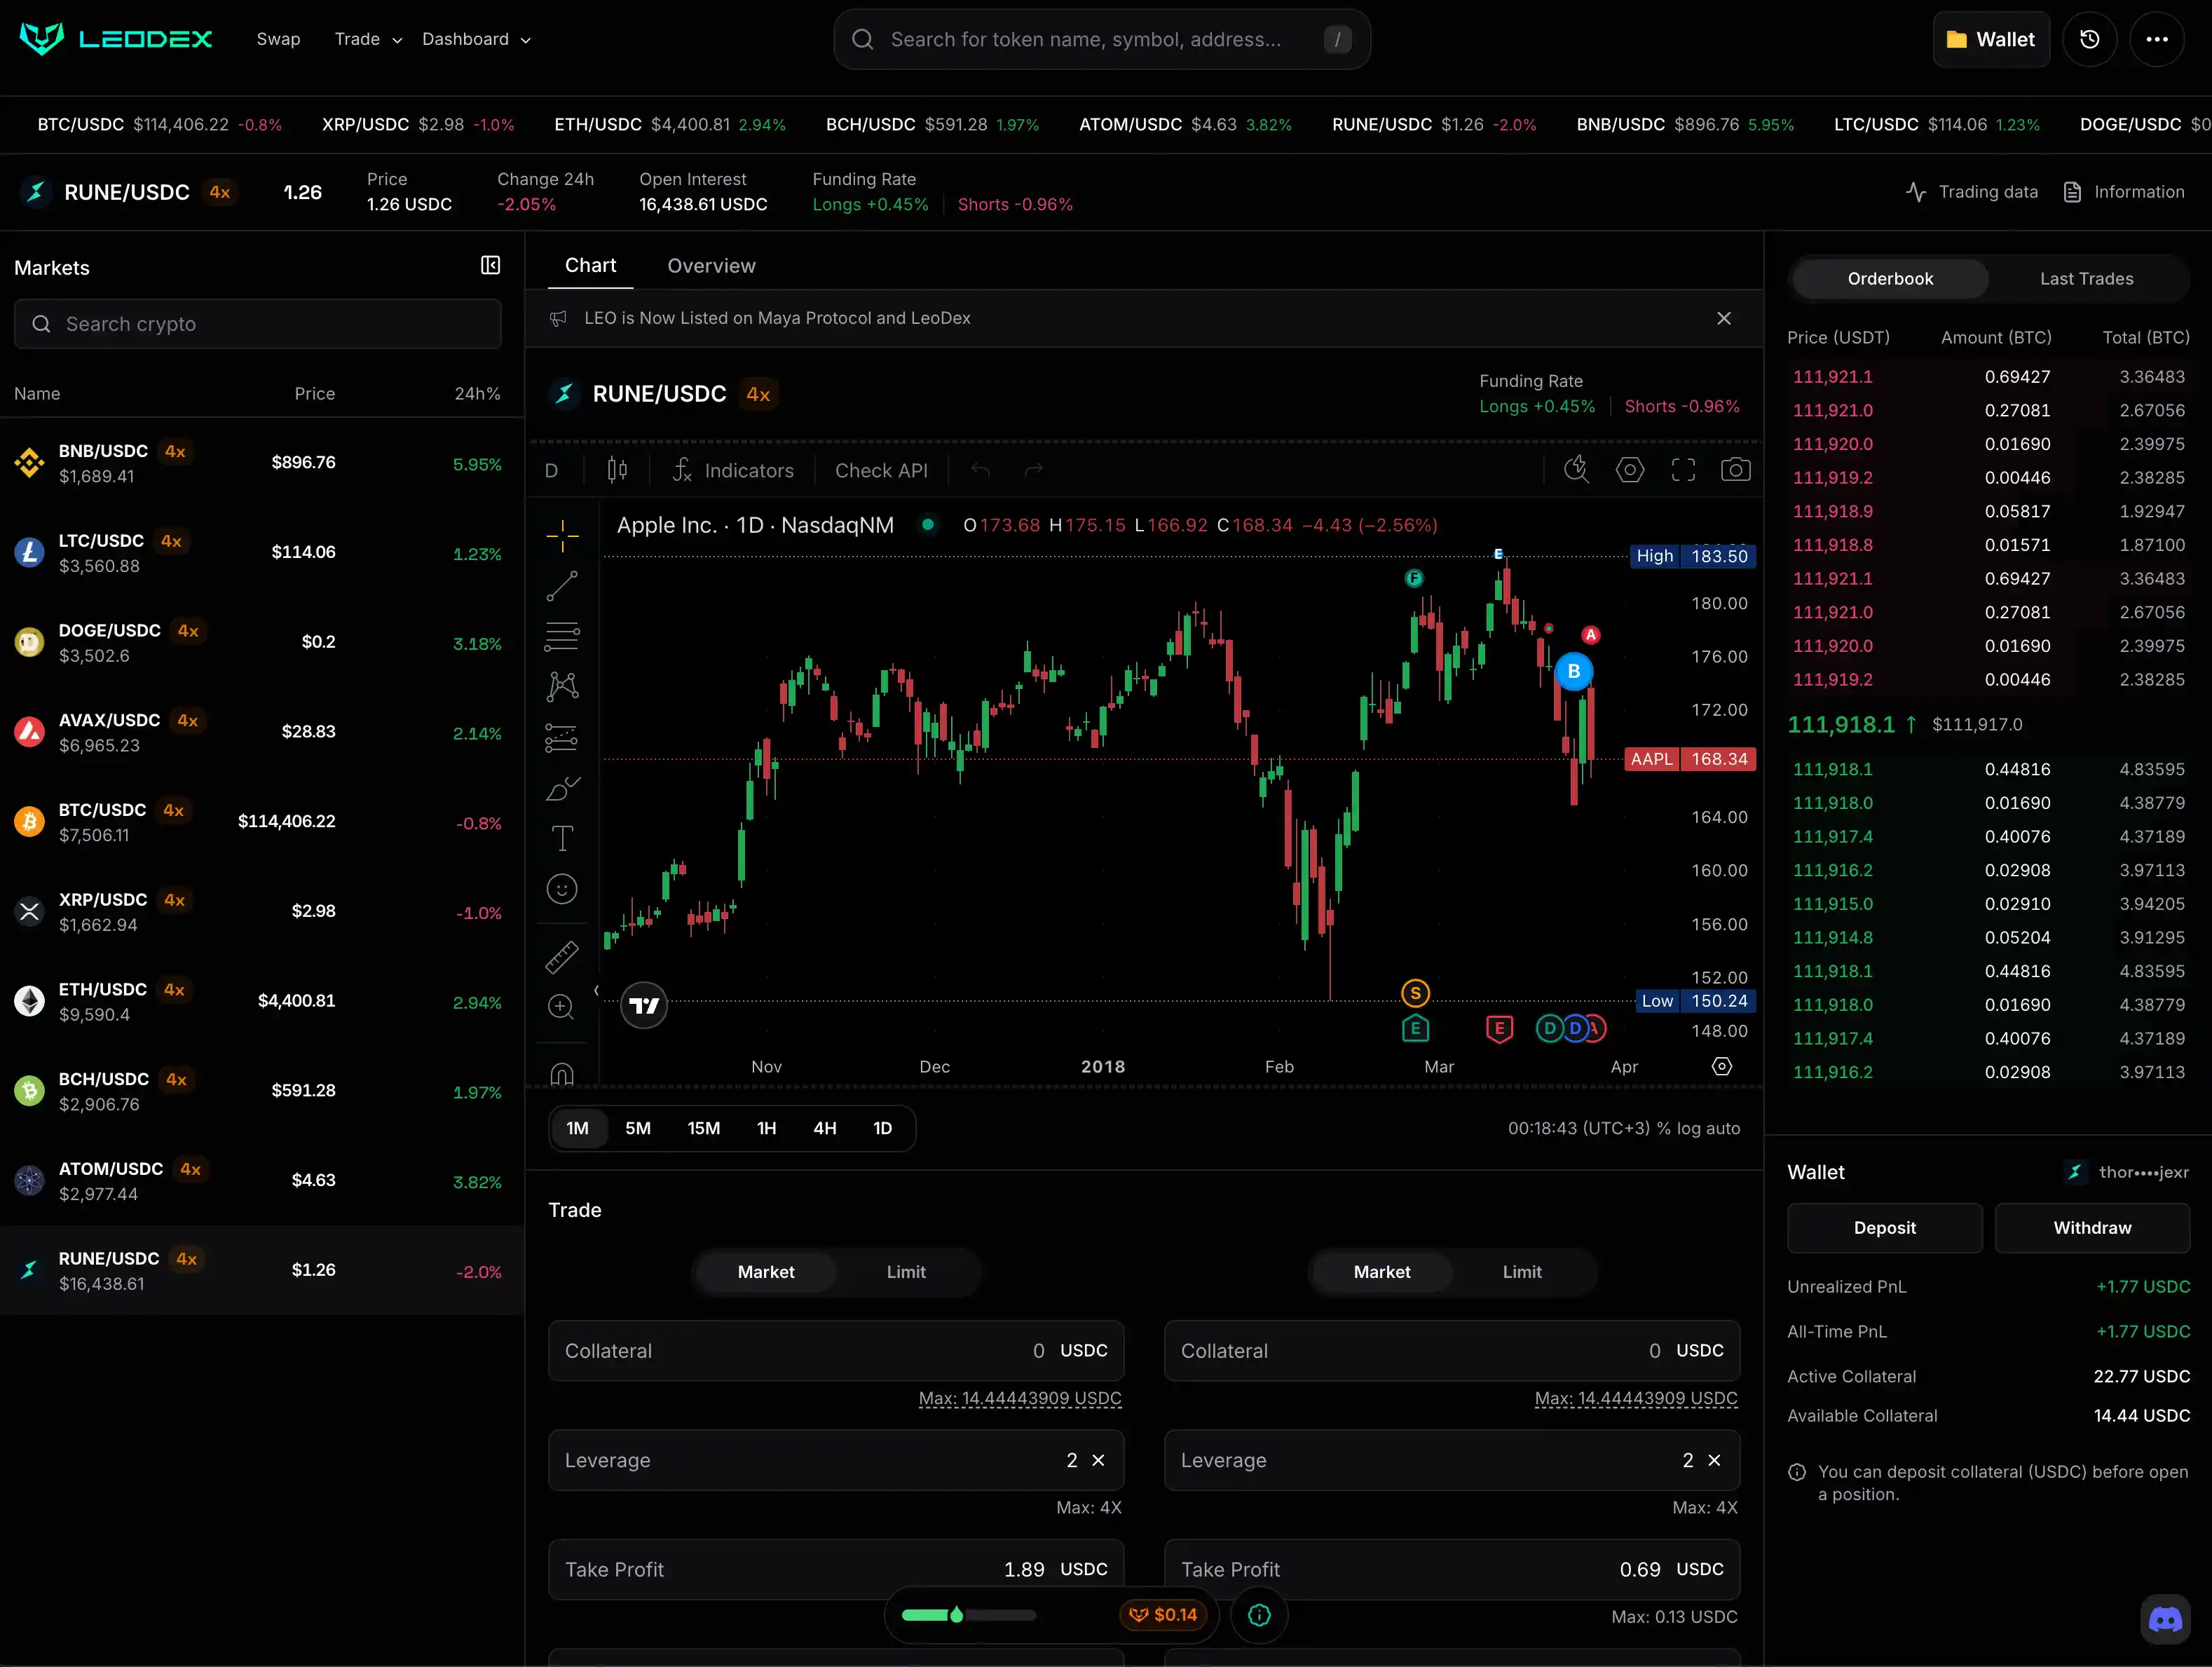This screenshot has width=2212, height=1667.
Task: Select the zoom in tool
Action: pyautogui.click(x=562, y=1007)
